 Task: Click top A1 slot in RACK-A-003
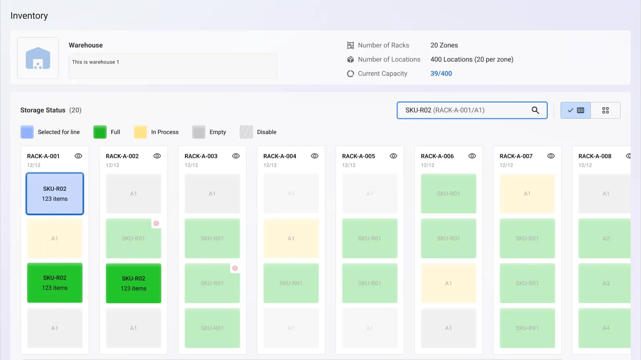click(212, 194)
